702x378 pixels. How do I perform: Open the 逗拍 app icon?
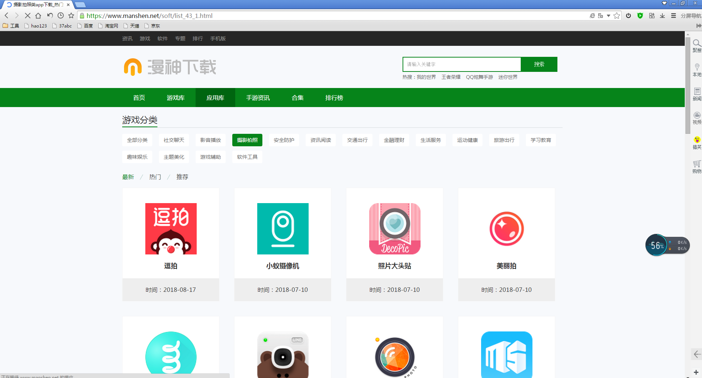click(x=171, y=229)
